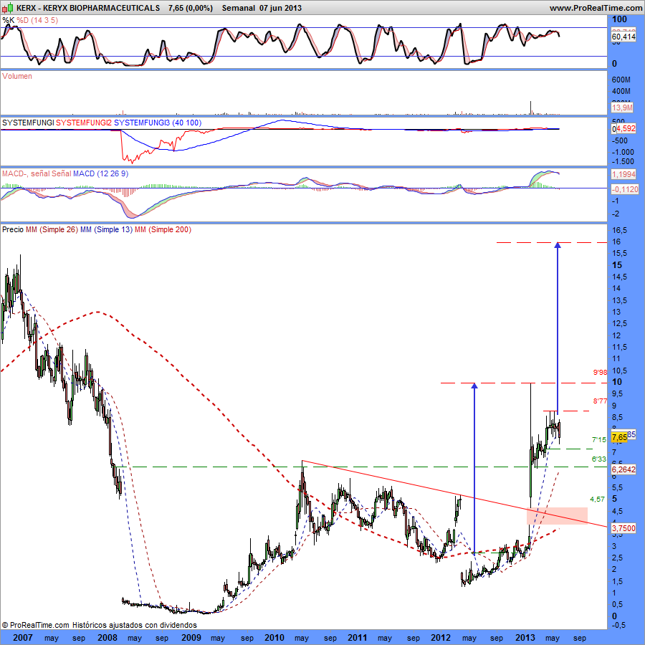The image size is (645, 645).
Task: Select the KERX - KERYX BIOPHARMACEUTICALS title
Action: (x=88, y=8)
